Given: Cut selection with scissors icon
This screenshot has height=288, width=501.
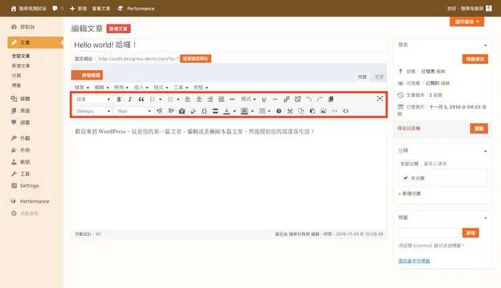Looking at the screenshot, I should (x=290, y=111).
